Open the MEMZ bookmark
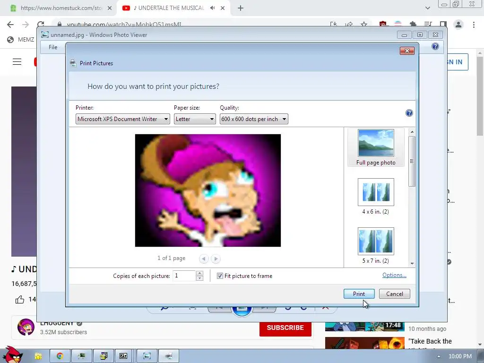The width and height of the screenshot is (484, 363). (x=21, y=40)
